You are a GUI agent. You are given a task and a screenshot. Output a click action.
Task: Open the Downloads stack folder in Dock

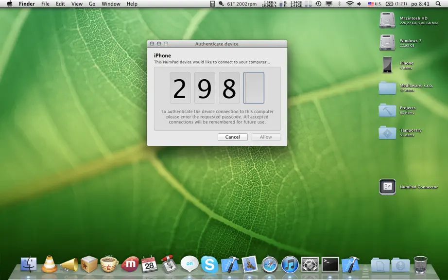tap(400, 264)
